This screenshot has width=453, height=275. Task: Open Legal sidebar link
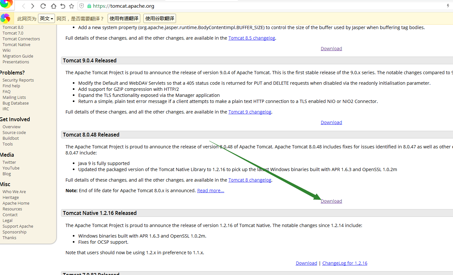click(7, 221)
